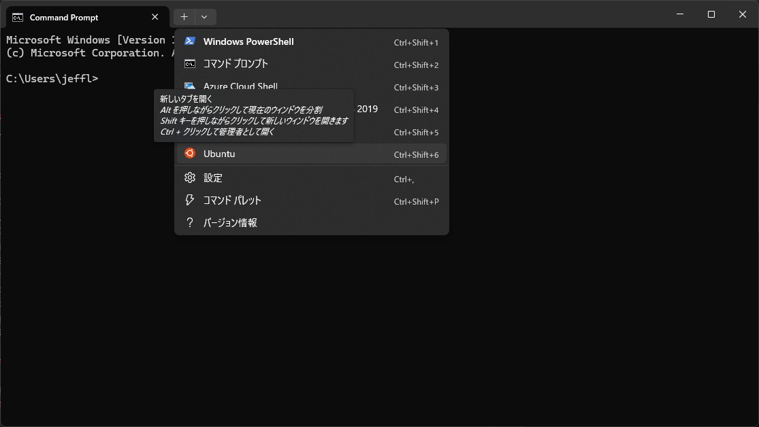Click the question mark icon next to バージョン情報
The height and width of the screenshot is (427, 759).
click(x=189, y=222)
